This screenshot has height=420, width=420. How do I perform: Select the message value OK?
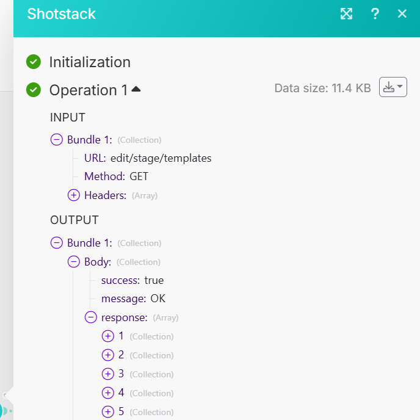[x=158, y=299]
